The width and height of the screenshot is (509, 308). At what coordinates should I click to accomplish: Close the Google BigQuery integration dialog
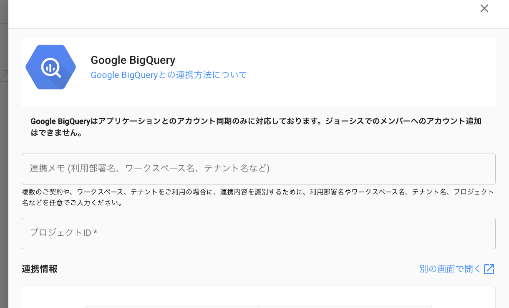pos(484,8)
